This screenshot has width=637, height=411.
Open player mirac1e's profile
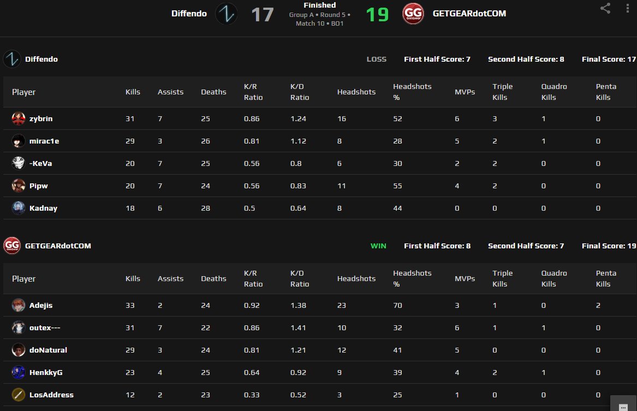44,141
